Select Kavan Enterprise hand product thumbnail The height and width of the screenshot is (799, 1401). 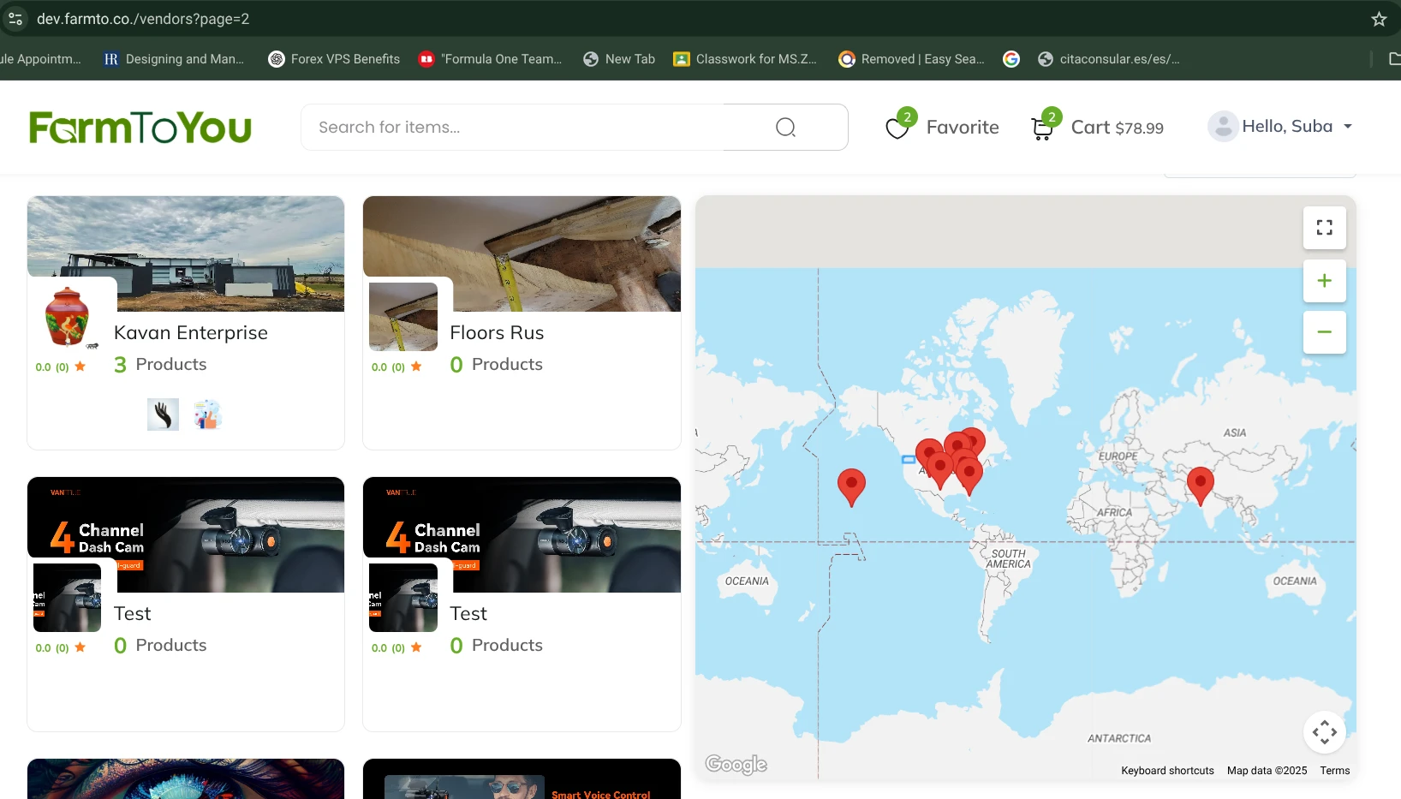(x=163, y=414)
